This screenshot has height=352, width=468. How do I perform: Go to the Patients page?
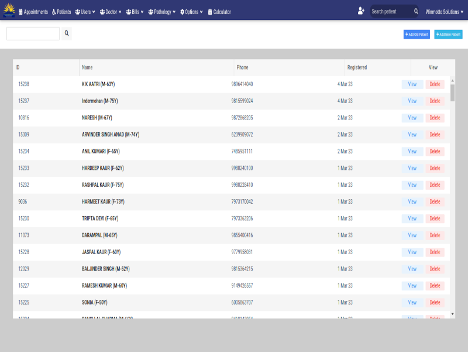coord(61,12)
